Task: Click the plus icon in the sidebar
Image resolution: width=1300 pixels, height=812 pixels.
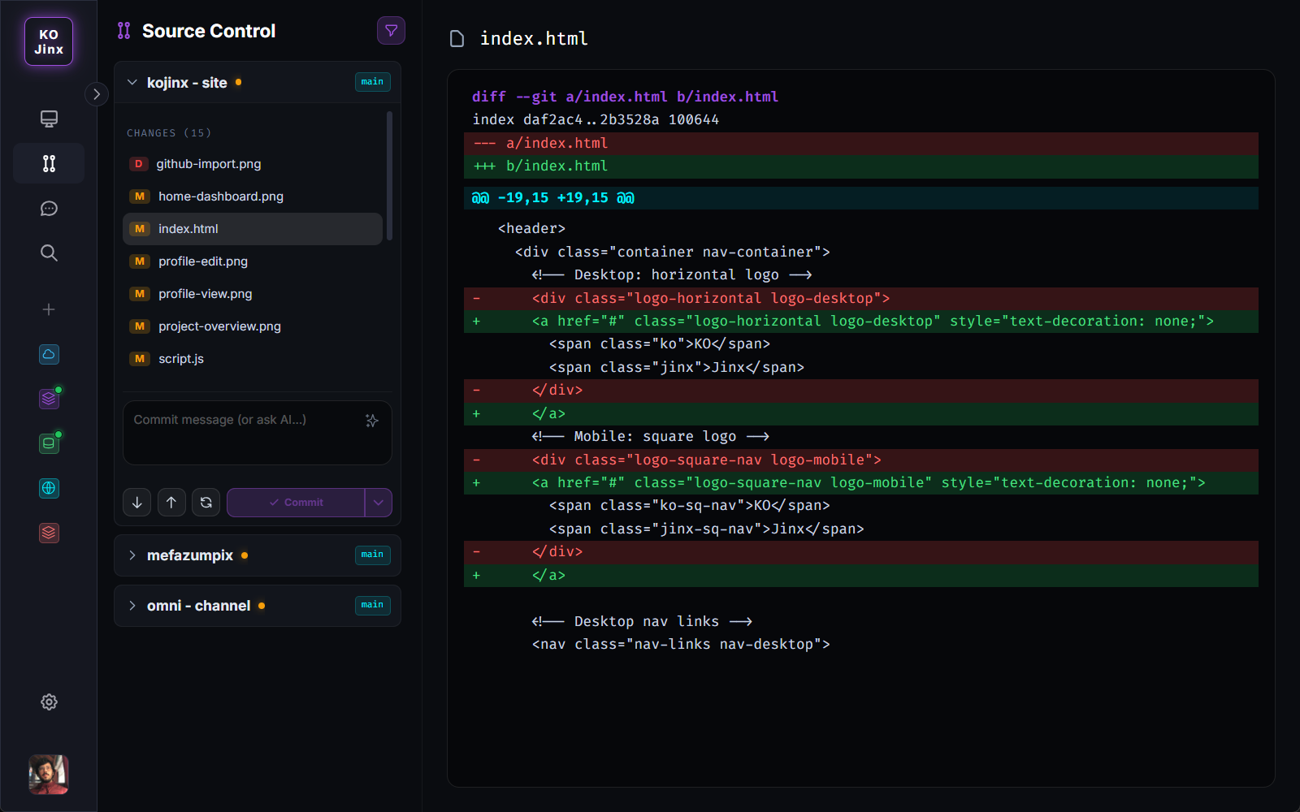Action: point(49,309)
